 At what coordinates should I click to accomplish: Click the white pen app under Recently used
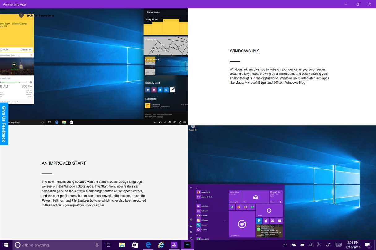pyautogui.click(x=172, y=90)
